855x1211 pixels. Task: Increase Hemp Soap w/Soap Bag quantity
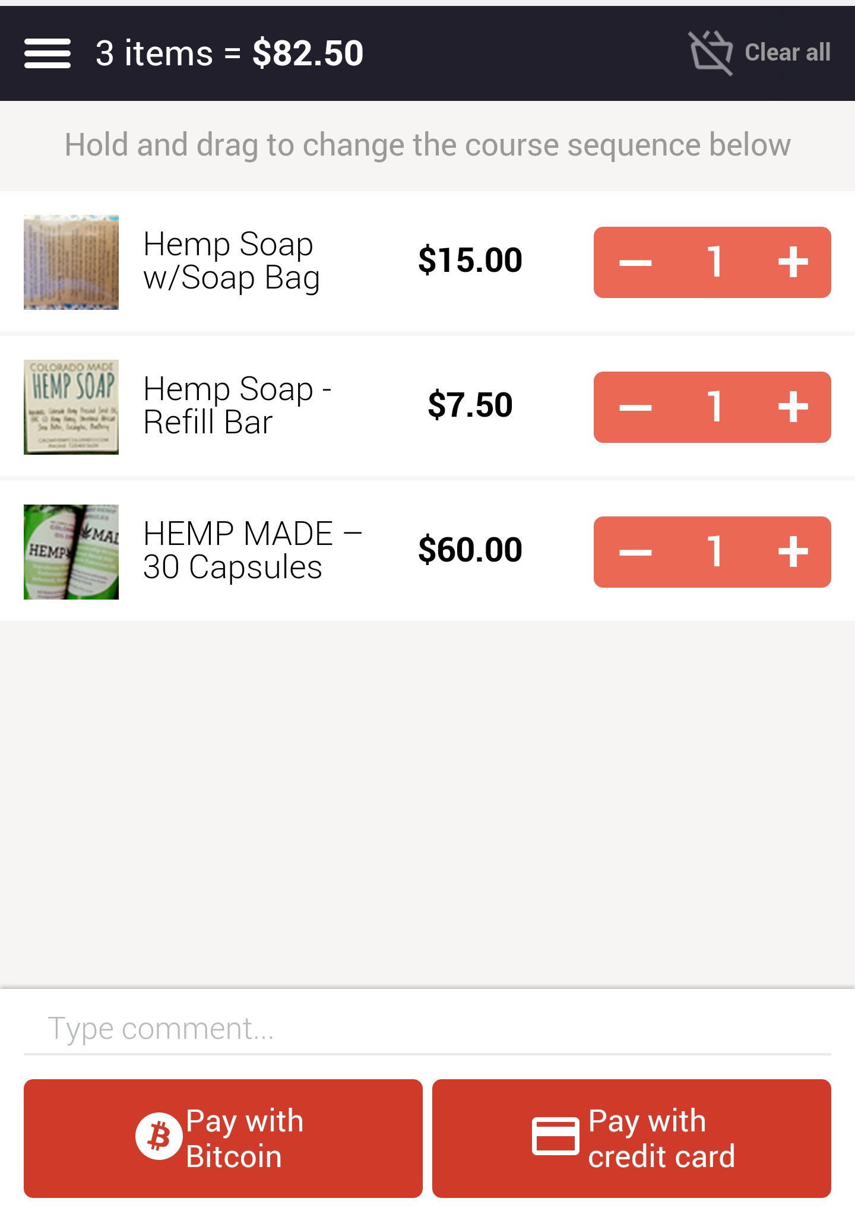point(793,262)
